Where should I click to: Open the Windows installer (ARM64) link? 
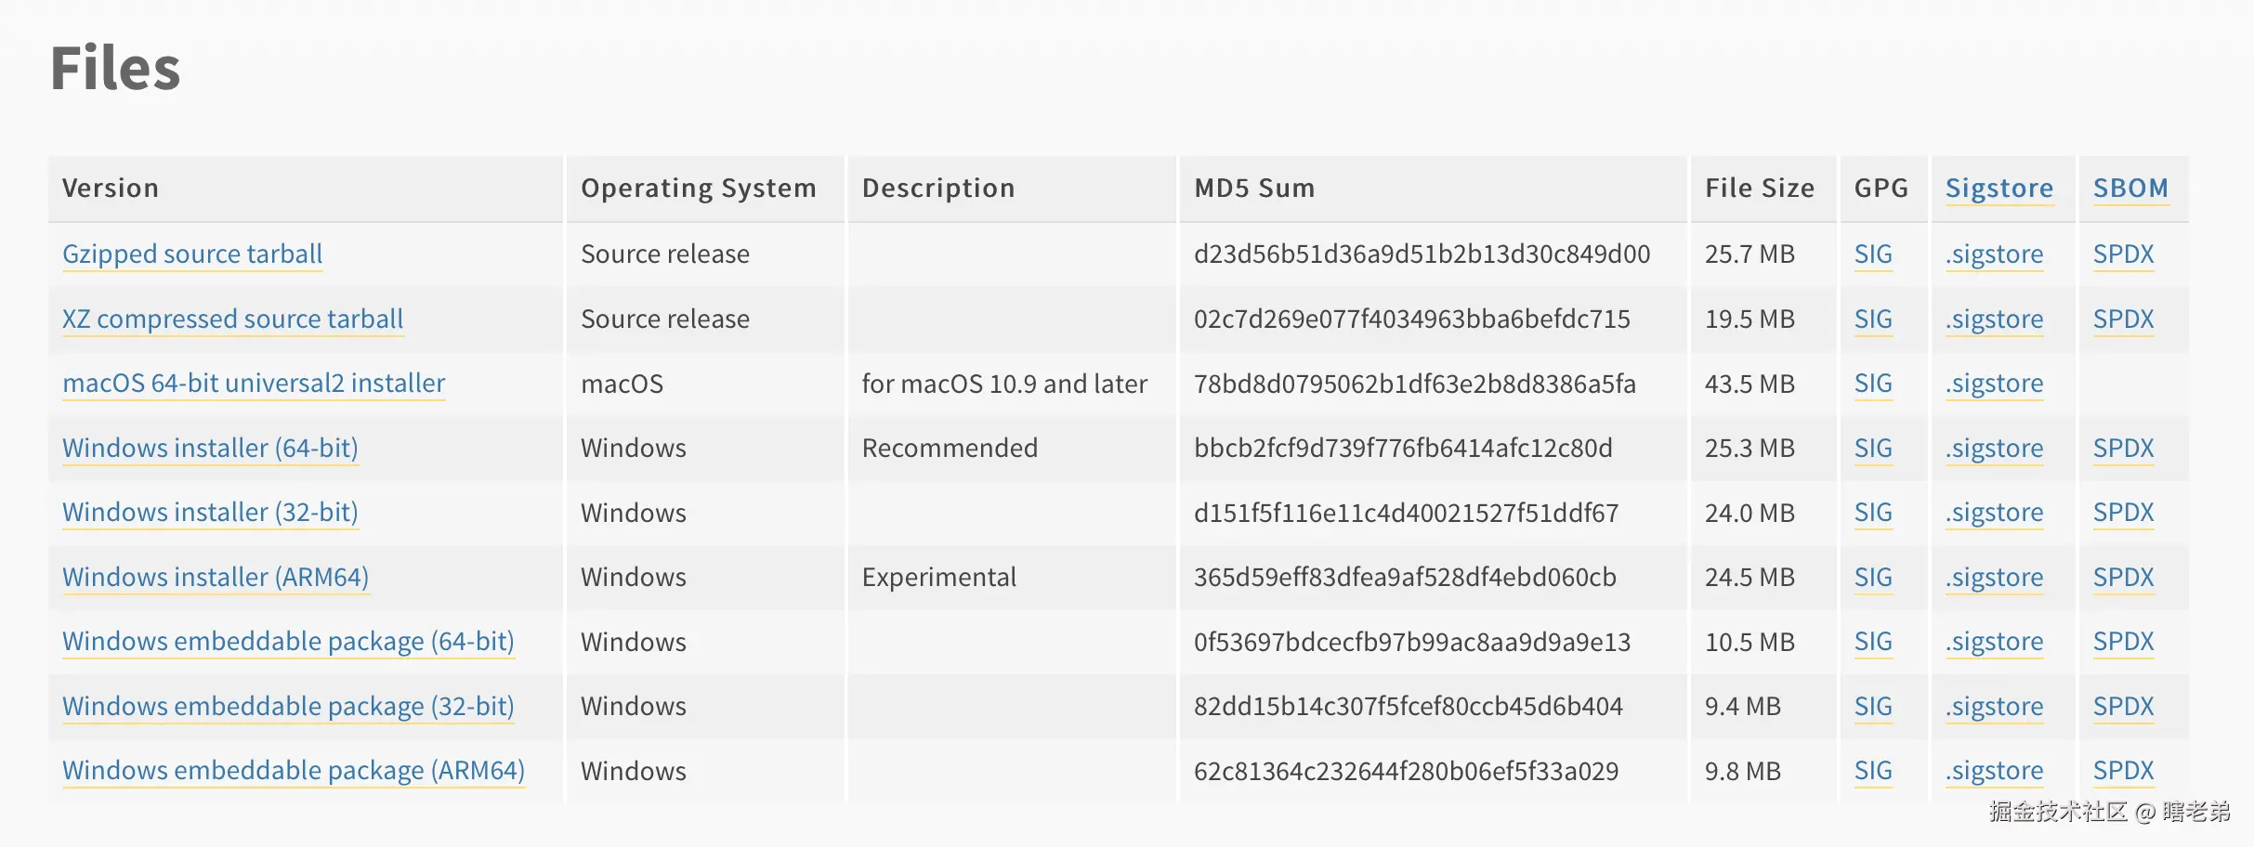216,577
